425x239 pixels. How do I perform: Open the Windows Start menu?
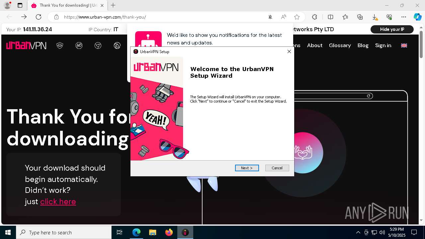(x=8, y=232)
